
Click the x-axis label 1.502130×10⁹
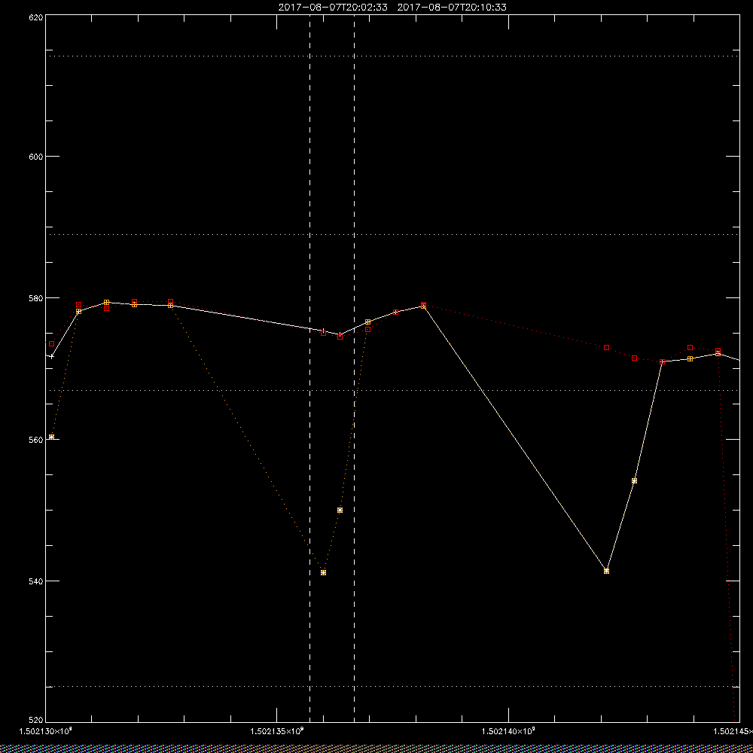point(45,731)
